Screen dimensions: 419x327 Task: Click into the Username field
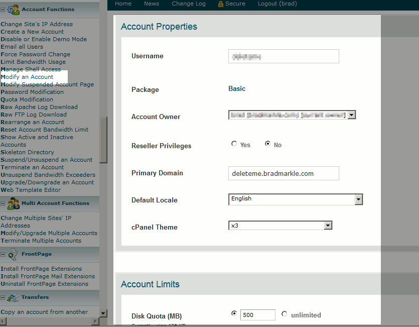284,56
